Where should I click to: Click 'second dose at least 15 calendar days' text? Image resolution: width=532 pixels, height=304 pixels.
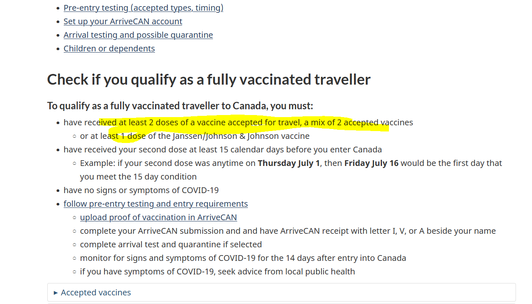(x=223, y=150)
